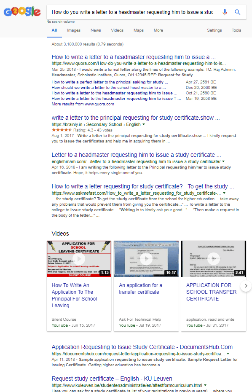Expand the documentshub.com result dropdown arrow
The width and height of the screenshot is (252, 392).
pos(228,354)
